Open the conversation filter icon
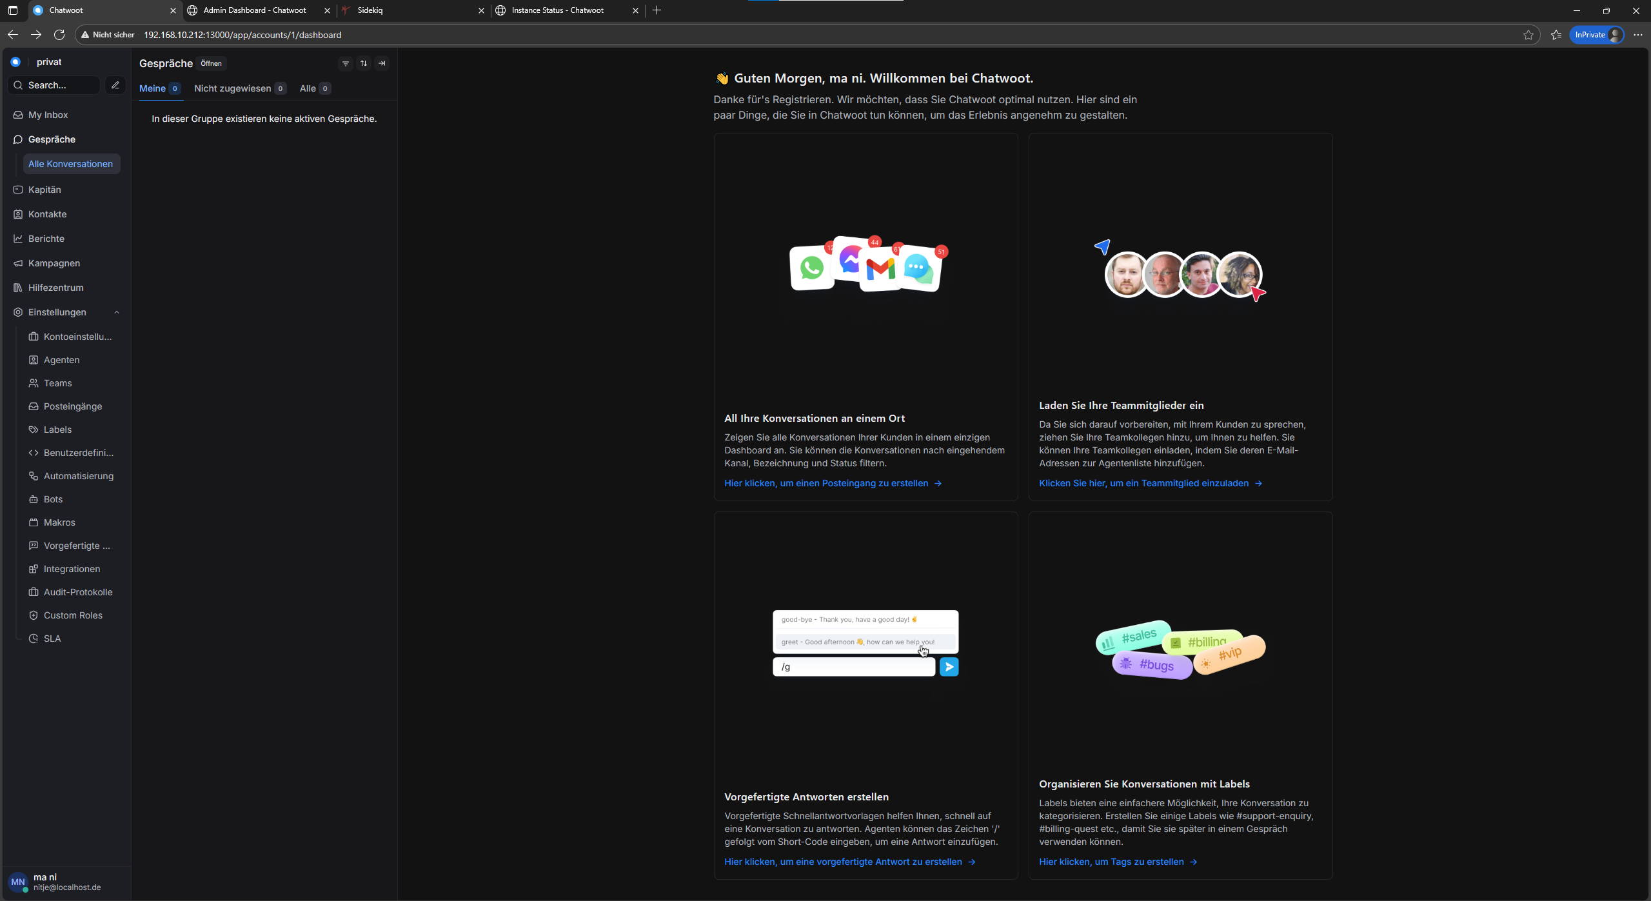This screenshot has width=1651, height=901. pos(346,63)
